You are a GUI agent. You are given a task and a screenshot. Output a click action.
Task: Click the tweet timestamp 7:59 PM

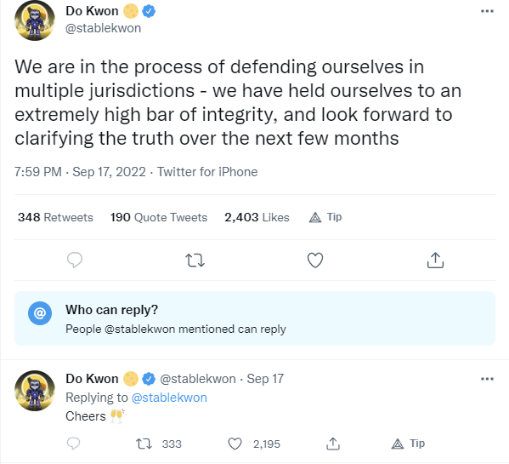click(37, 172)
